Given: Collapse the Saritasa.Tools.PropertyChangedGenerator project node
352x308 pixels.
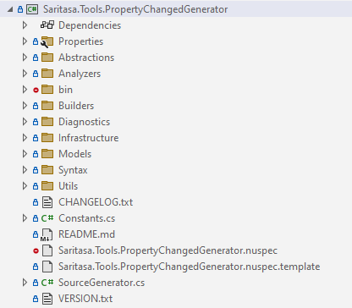Looking at the screenshot, I should pyautogui.click(x=10, y=9).
